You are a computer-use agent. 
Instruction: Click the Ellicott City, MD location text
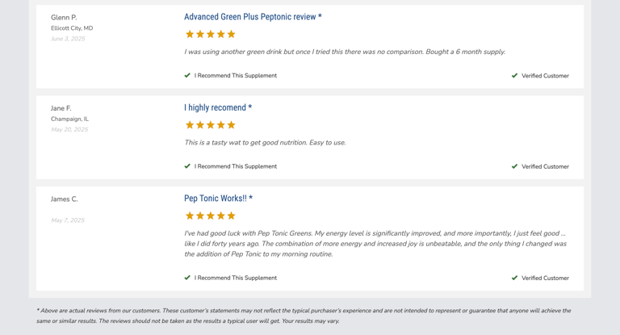pos(72,28)
